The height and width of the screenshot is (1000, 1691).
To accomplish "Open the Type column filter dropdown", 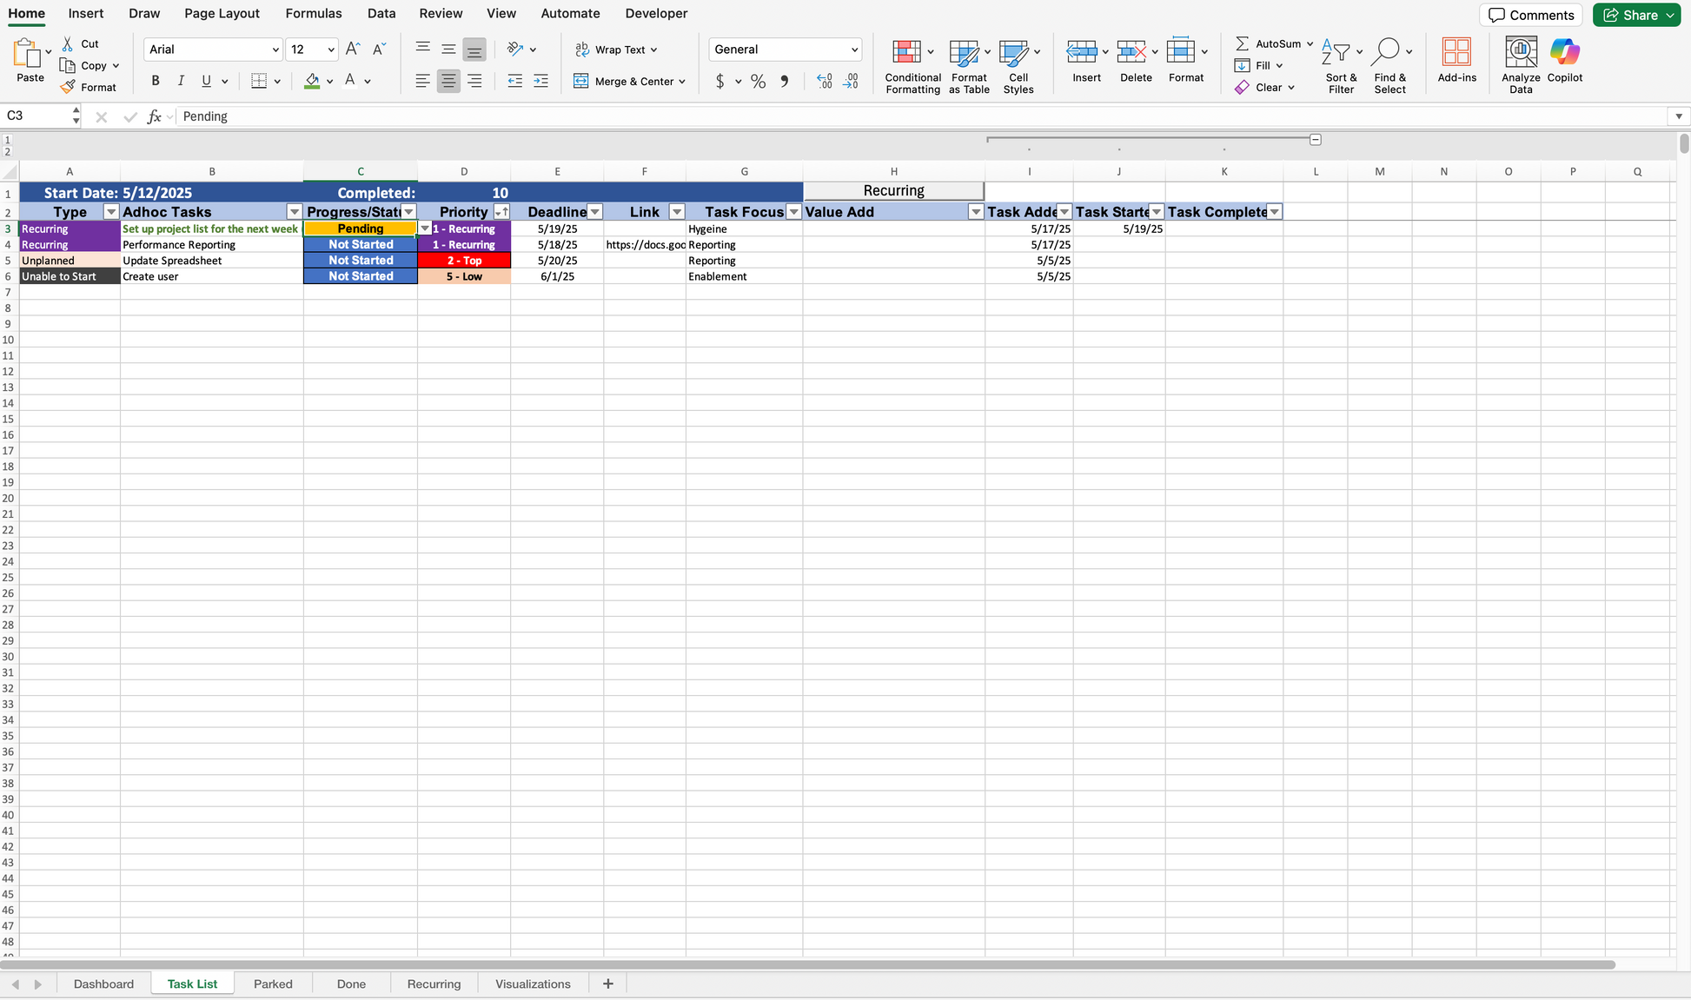I will coord(110,212).
